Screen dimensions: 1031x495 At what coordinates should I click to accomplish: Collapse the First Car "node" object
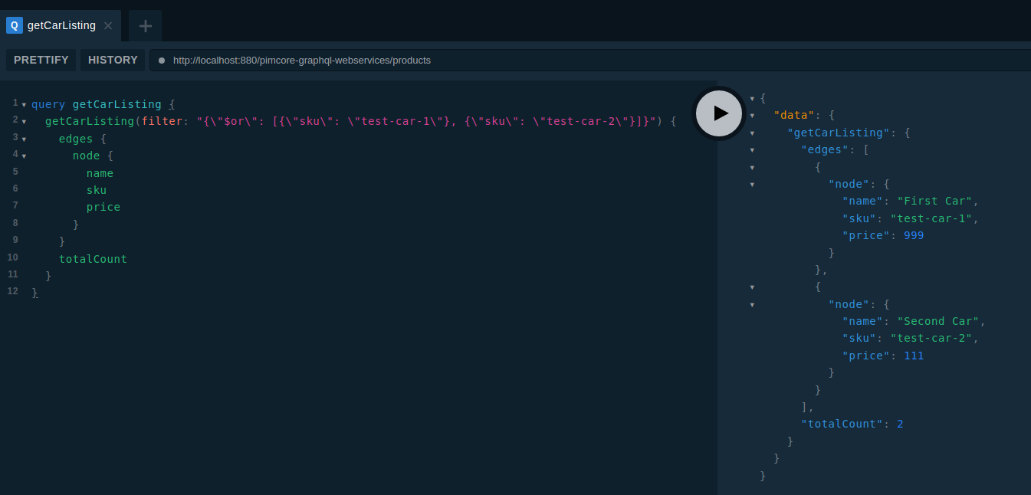pos(752,185)
